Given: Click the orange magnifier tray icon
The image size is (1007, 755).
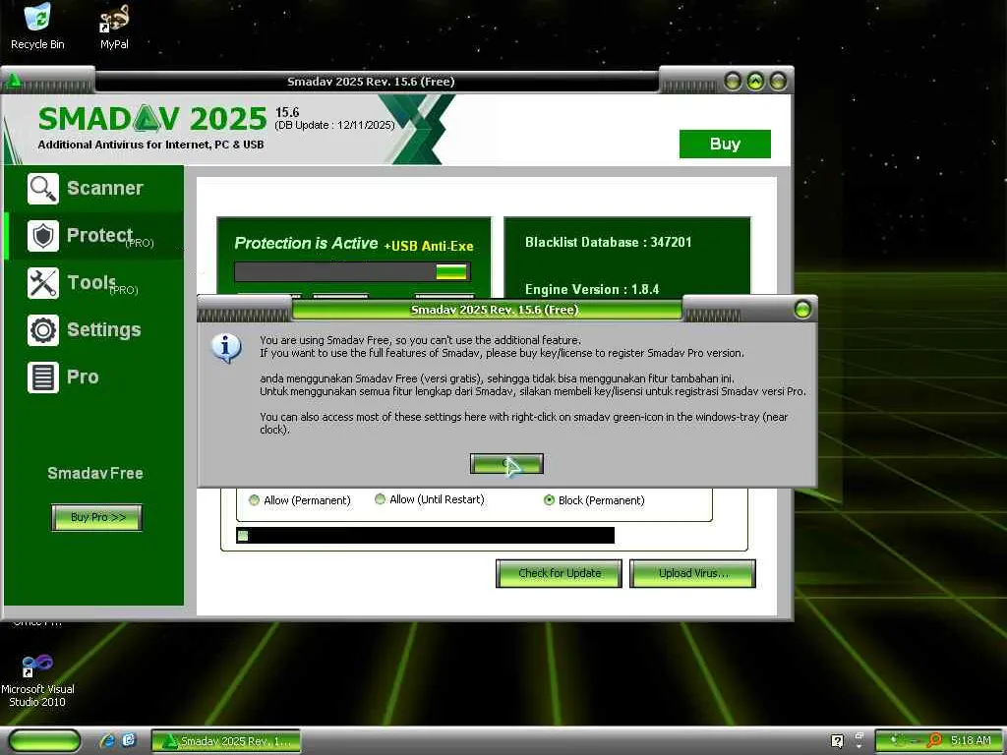Looking at the screenshot, I should [934, 741].
